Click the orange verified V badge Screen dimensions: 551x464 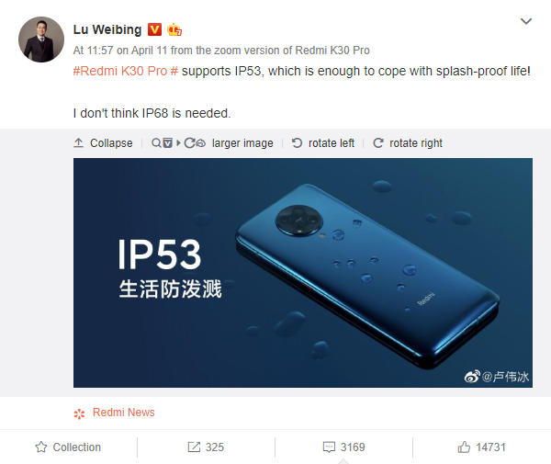(x=154, y=29)
